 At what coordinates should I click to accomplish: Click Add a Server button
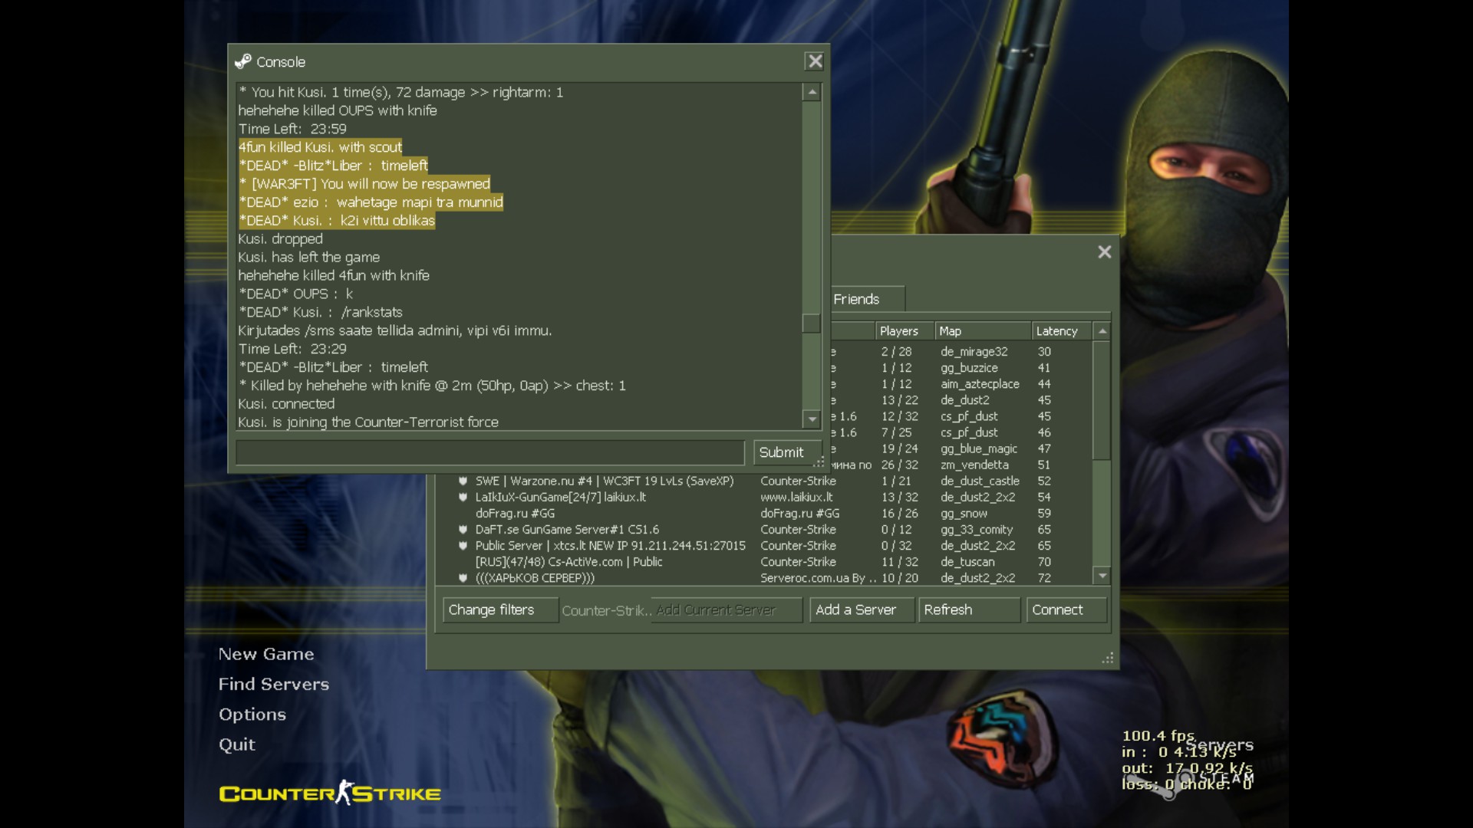862,610
